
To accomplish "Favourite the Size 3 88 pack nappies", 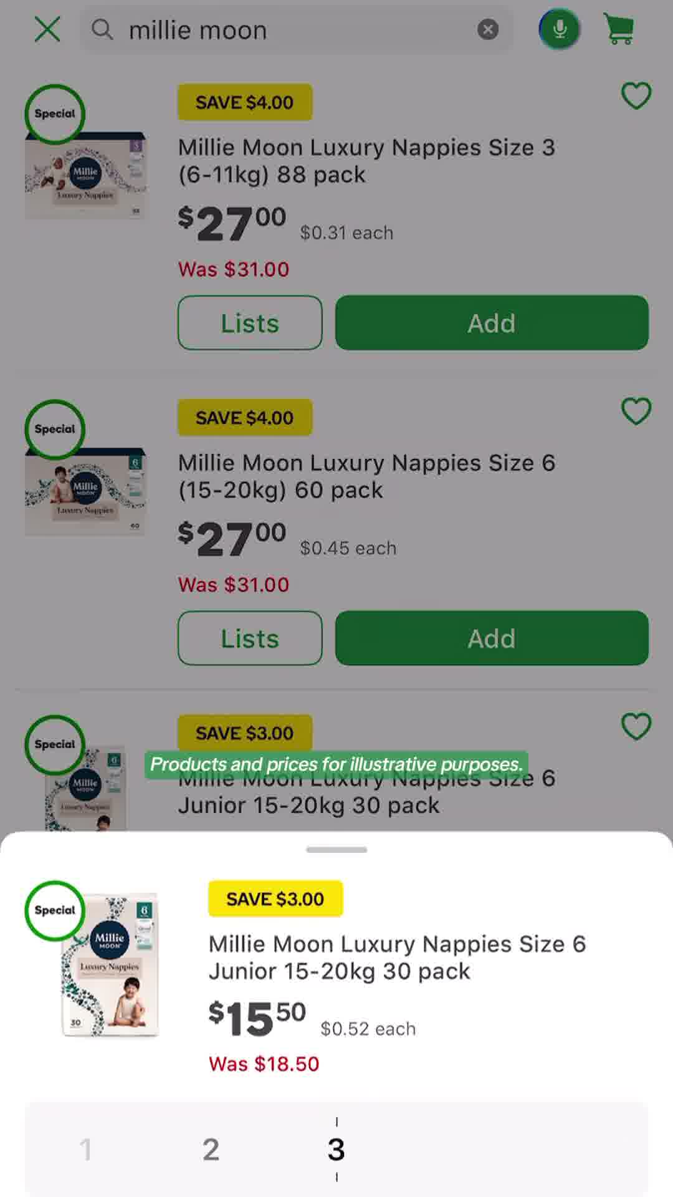I will pos(636,96).
